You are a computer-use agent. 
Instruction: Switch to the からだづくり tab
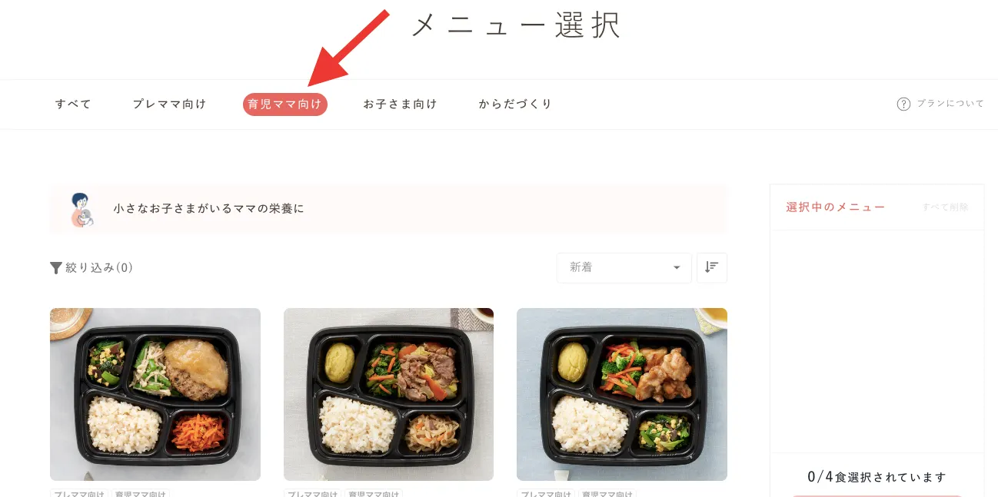tap(515, 104)
